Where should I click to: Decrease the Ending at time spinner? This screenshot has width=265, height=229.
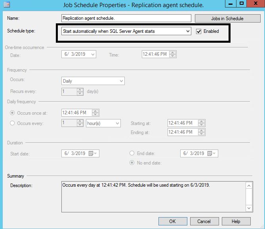coord(202,134)
